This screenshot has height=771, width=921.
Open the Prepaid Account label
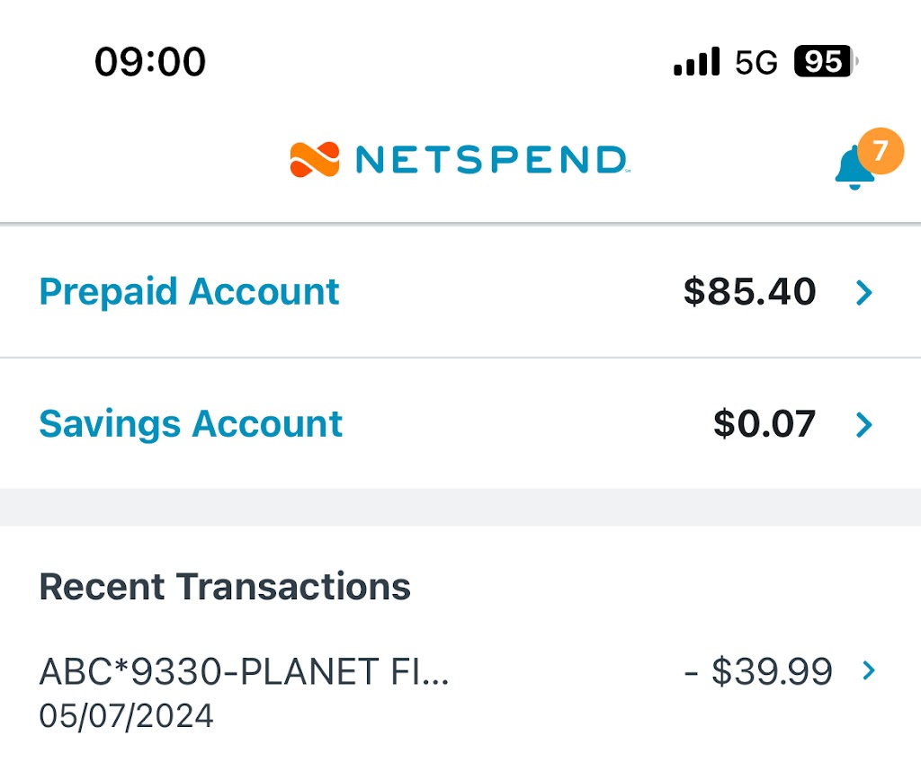pyautogui.click(x=189, y=292)
